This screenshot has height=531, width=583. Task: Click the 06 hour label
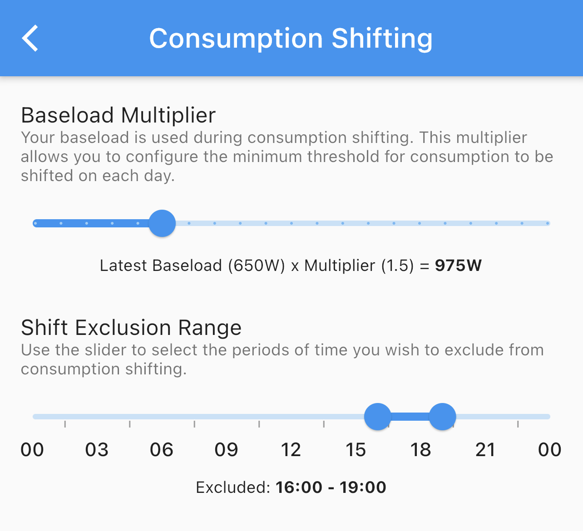(162, 450)
